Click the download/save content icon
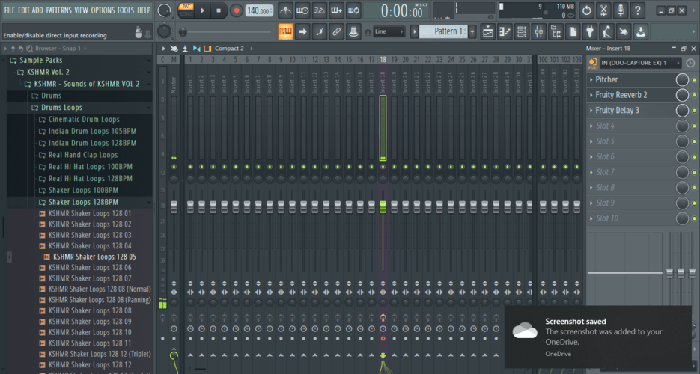This screenshot has width=700, height=374. click(x=641, y=31)
